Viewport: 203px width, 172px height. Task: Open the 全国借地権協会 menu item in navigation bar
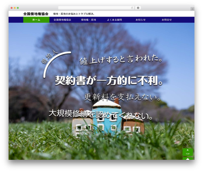(63, 20)
